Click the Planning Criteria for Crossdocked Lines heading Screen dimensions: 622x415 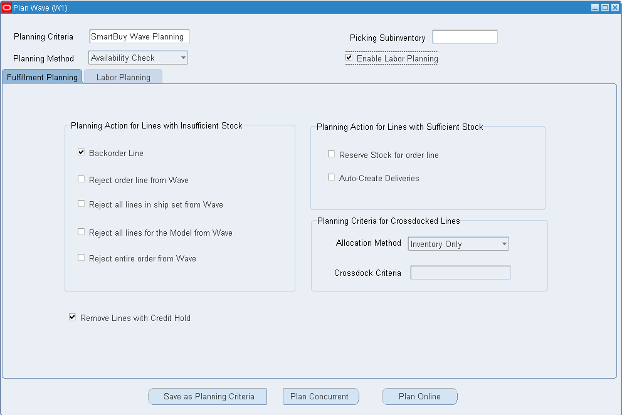click(x=389, y=221)
